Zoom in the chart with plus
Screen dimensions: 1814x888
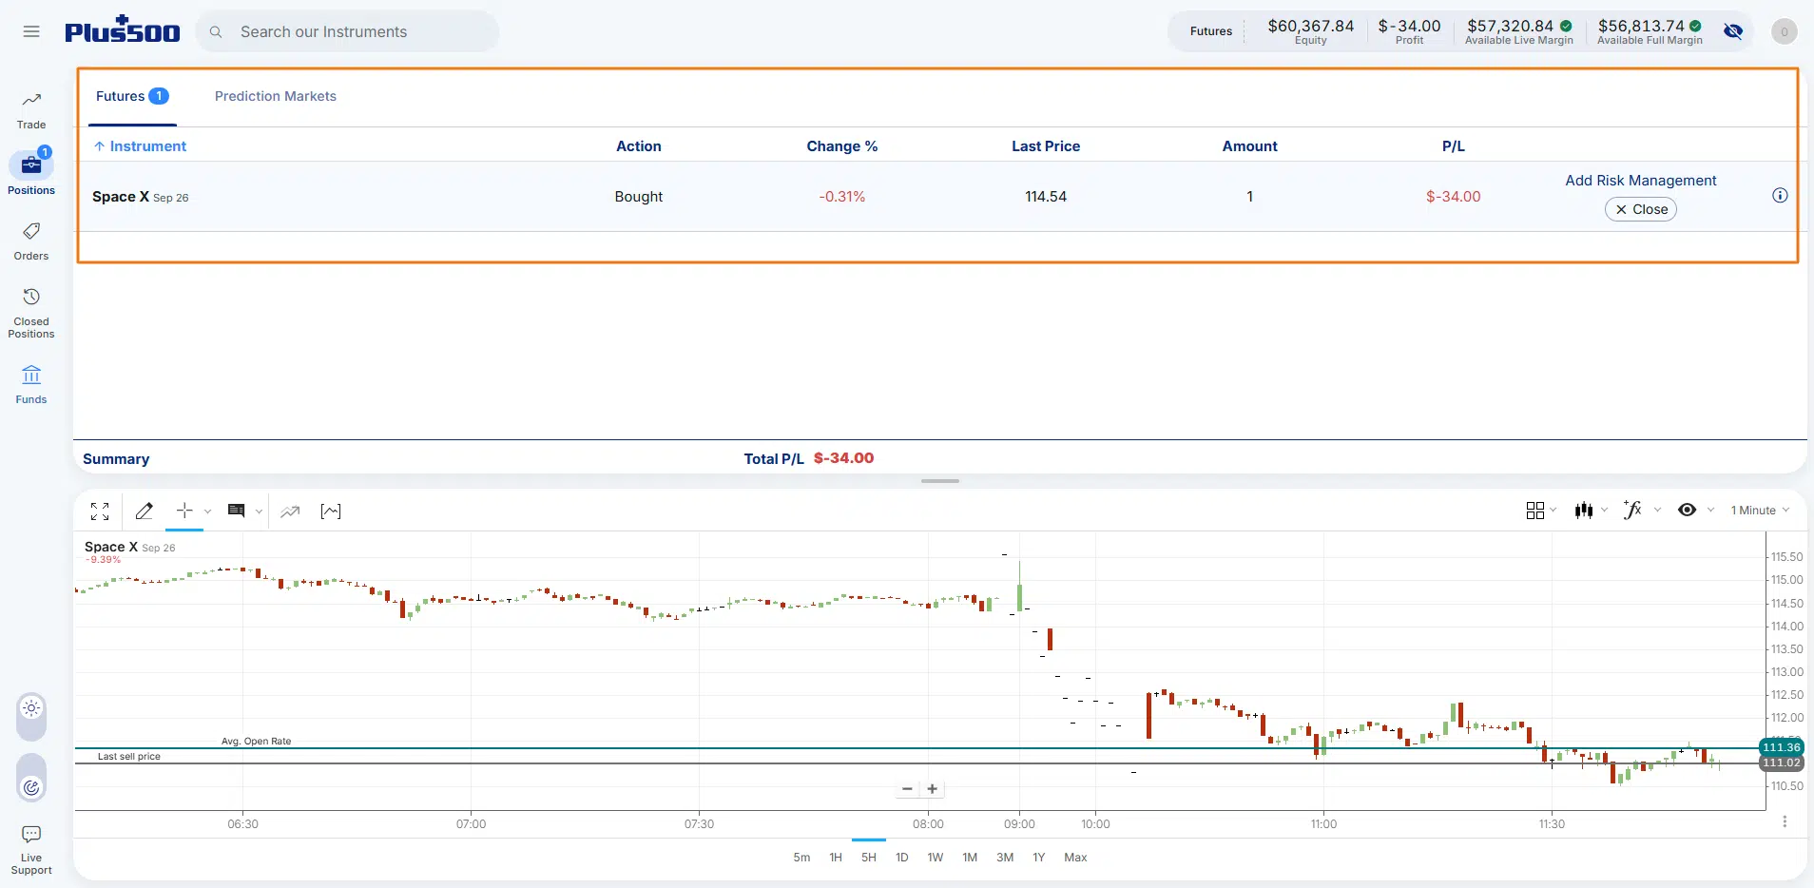[933, 789]
